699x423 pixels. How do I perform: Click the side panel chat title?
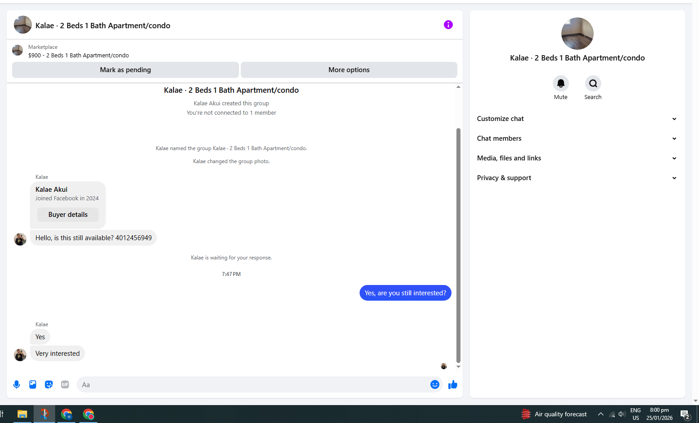(577, 58)
